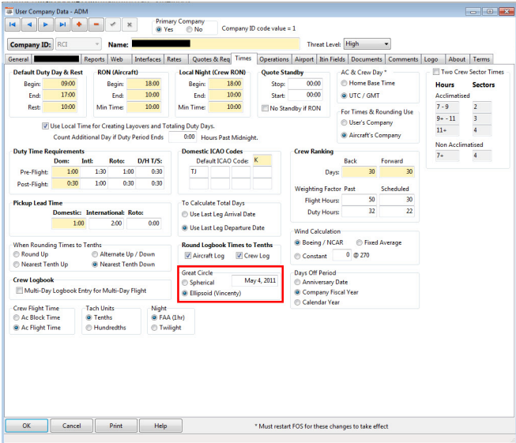Delete record with minus icon
Viewport: 516px width, 443px height.
click(x=96, y=24)
